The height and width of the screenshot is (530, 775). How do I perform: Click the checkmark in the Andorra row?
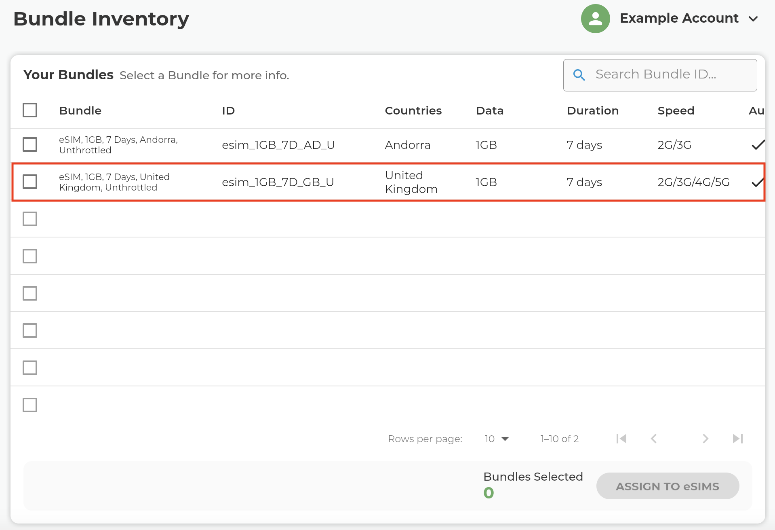click(758, 144)
